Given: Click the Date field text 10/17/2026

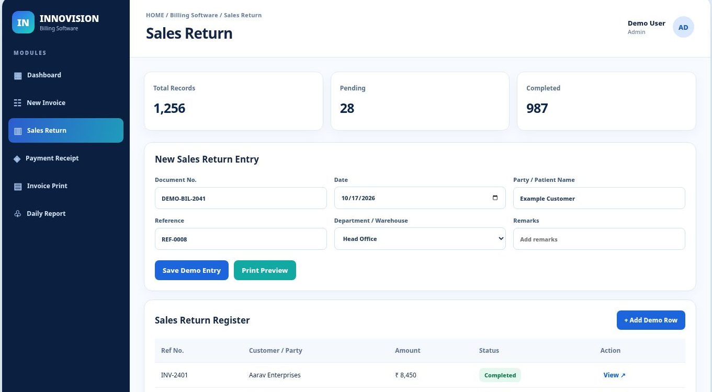Looking at the screenshot, I should click(358, 198).
